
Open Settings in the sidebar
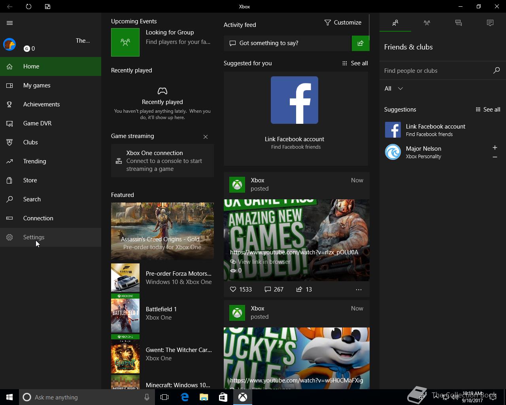(51, 237)
